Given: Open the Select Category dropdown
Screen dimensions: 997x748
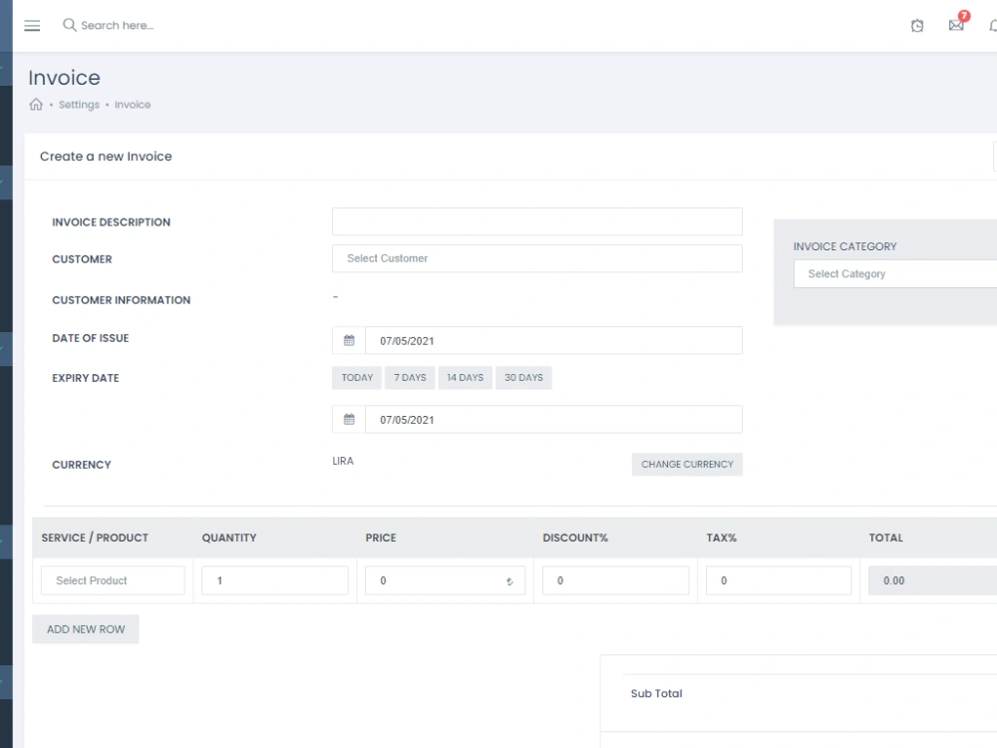Looking at the screenshot, I should pos(895,273).
